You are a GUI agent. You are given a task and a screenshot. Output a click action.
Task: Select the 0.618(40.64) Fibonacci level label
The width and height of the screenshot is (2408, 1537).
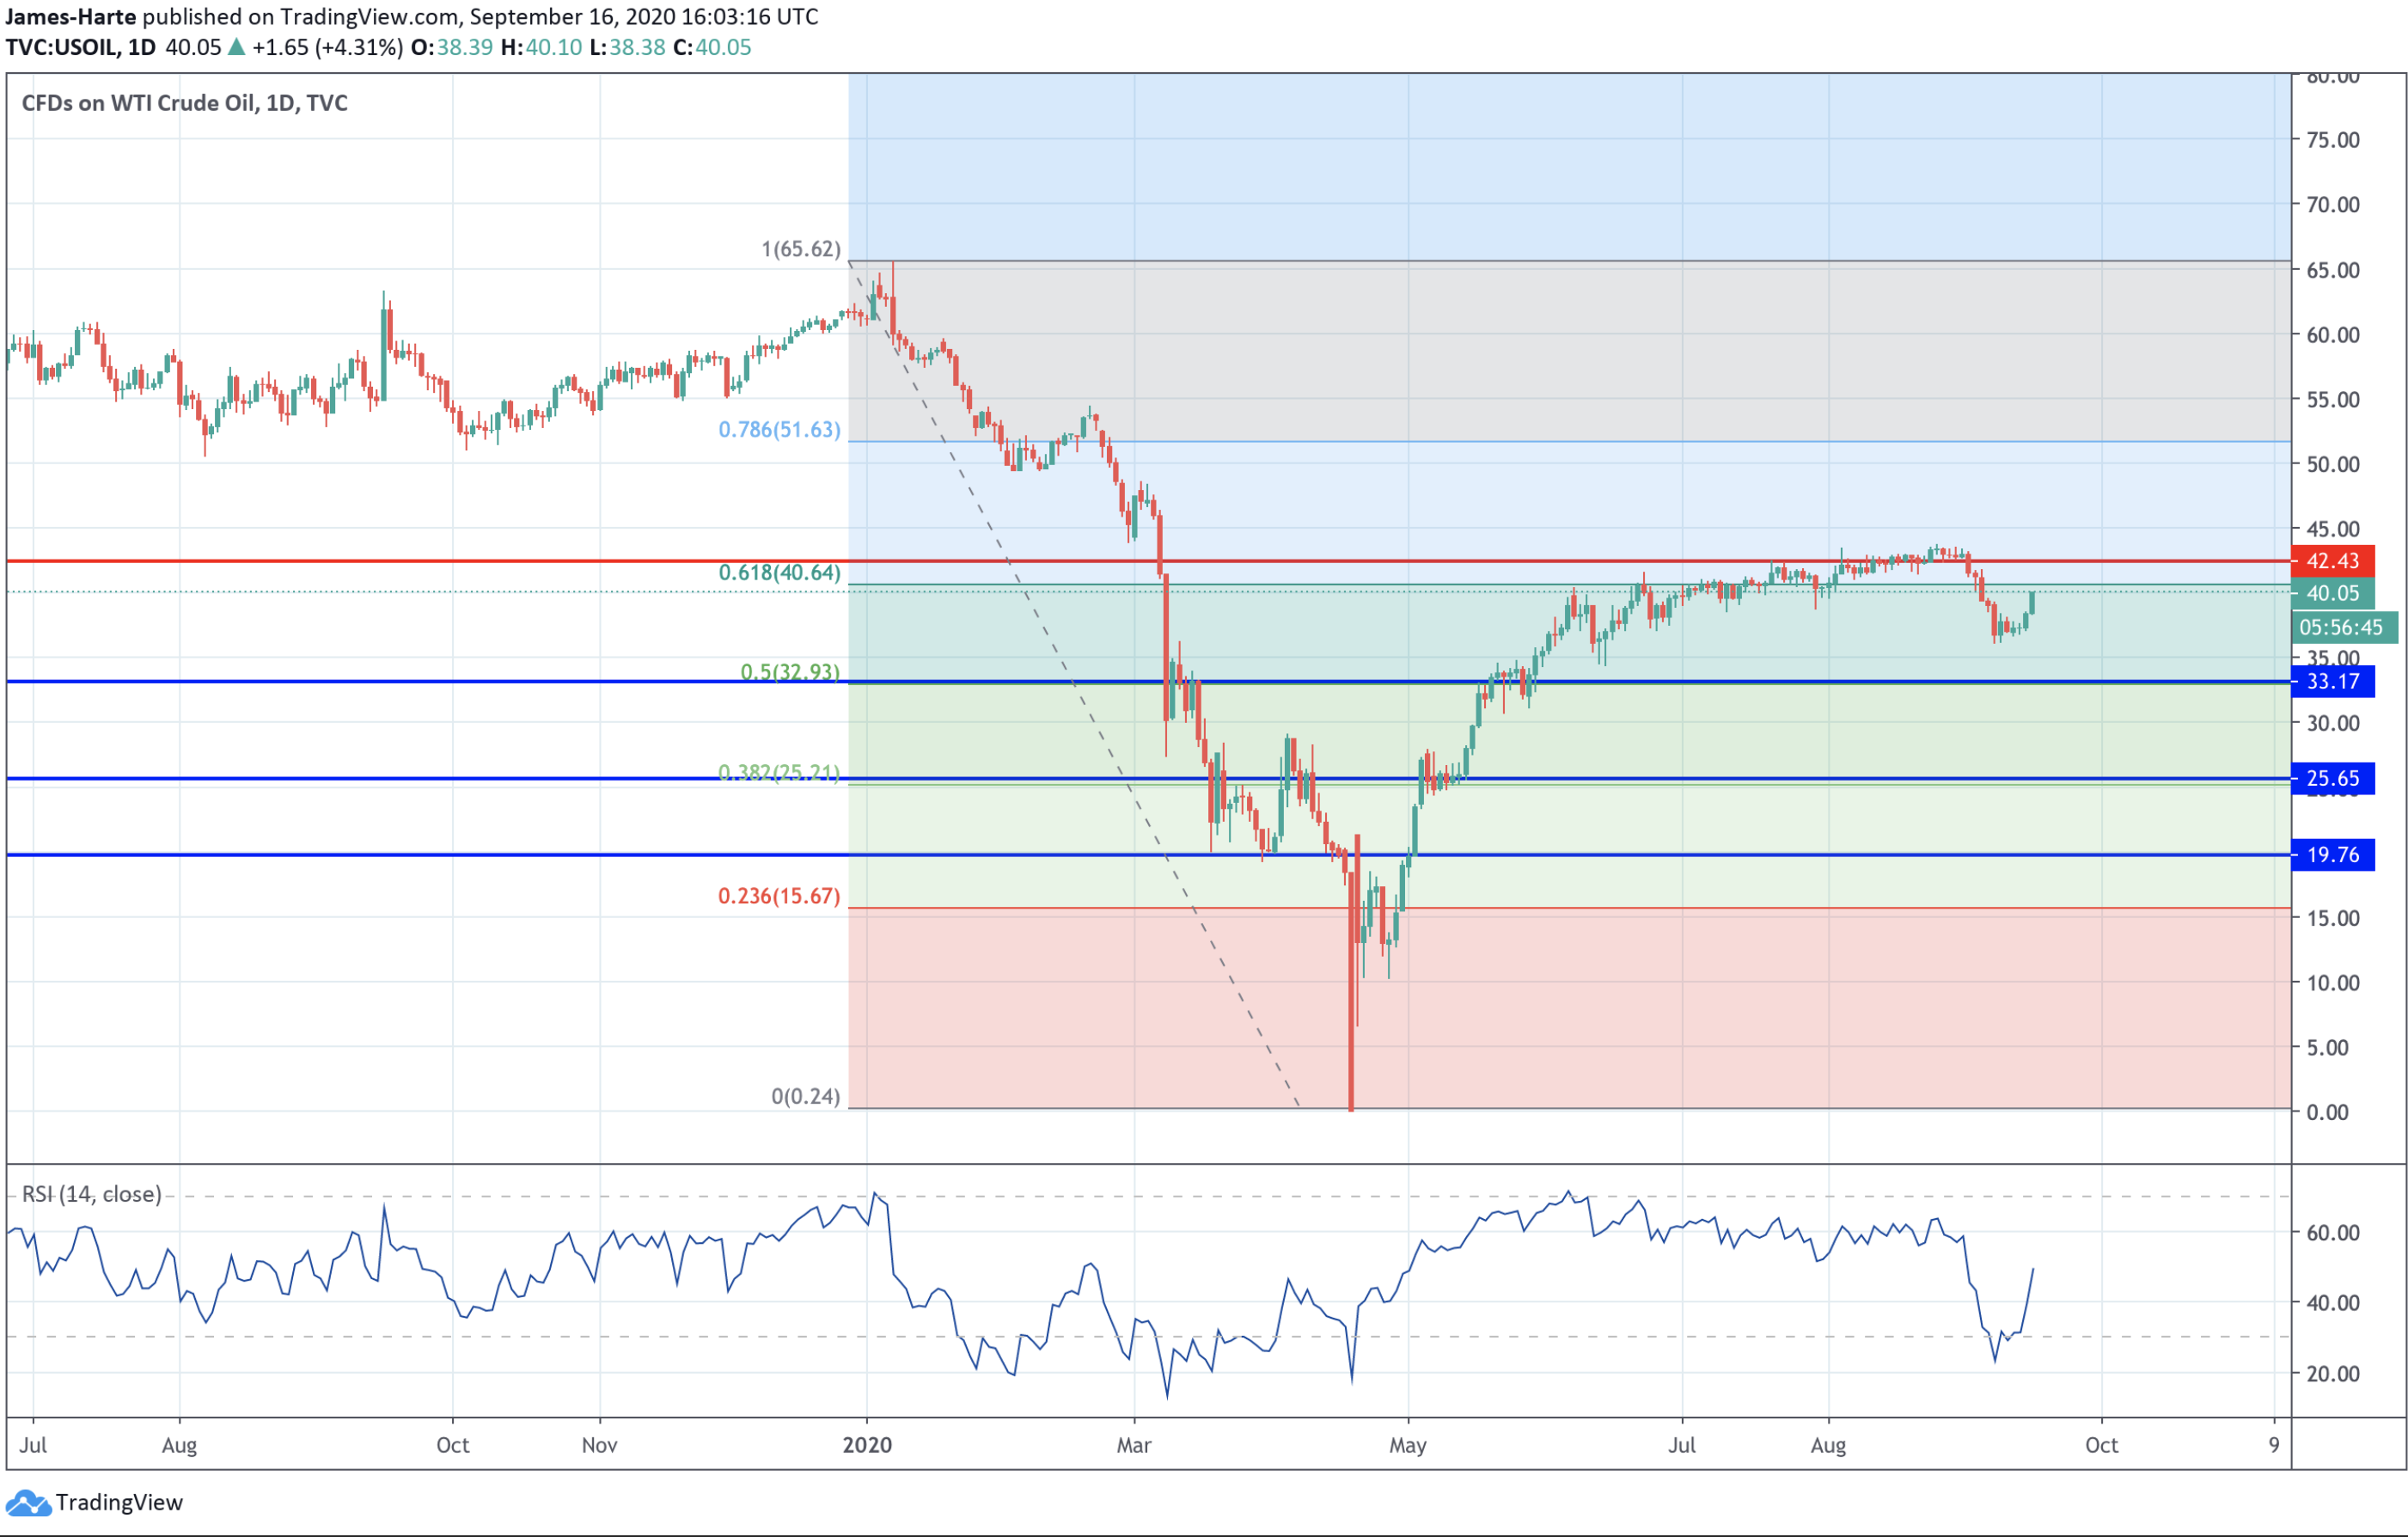779,572
